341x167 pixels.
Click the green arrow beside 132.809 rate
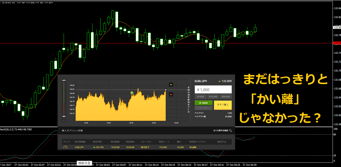click(x=220, y=81)
